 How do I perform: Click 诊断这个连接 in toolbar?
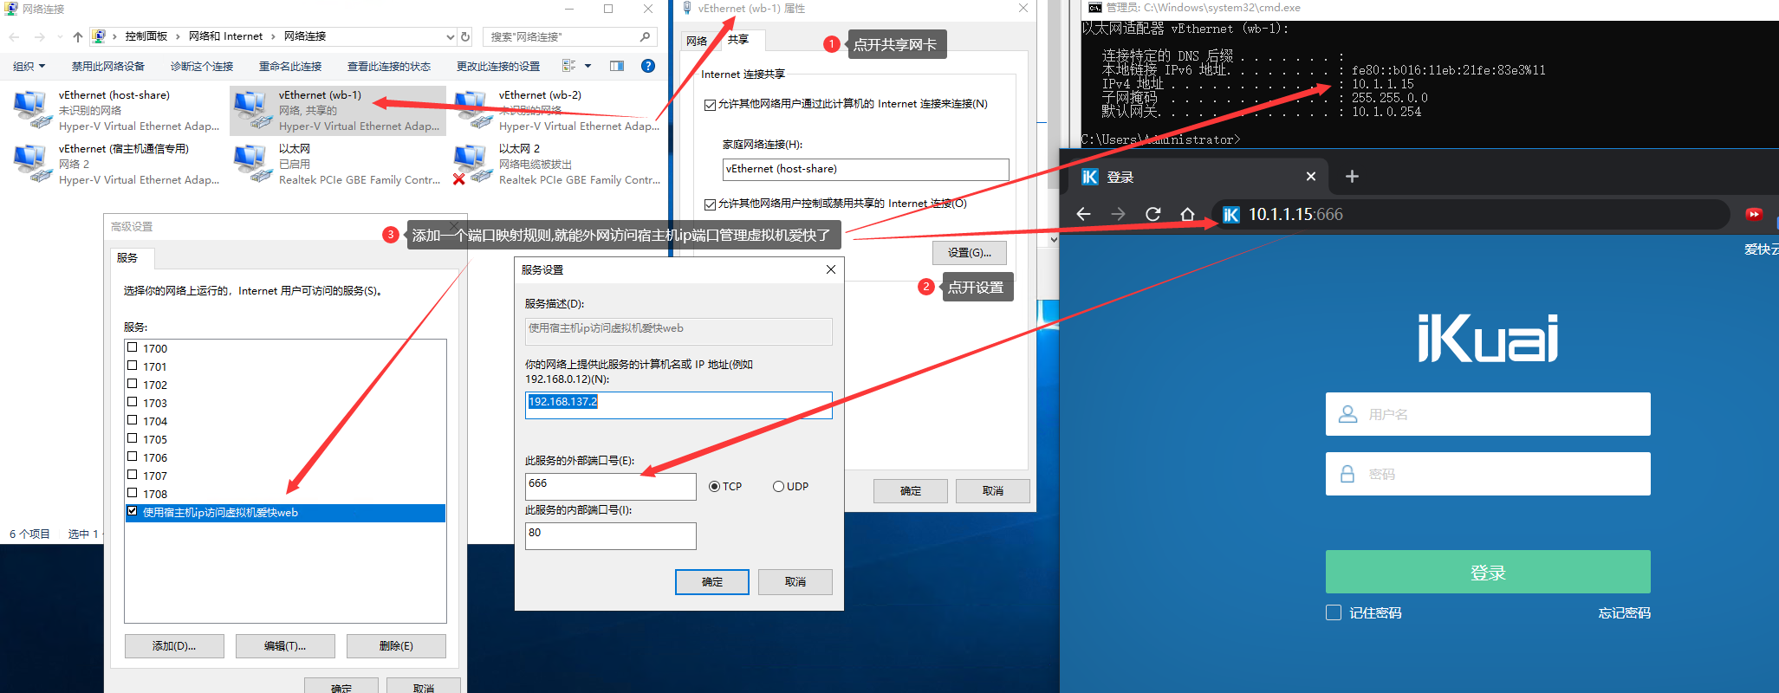[x=202, y=66]
